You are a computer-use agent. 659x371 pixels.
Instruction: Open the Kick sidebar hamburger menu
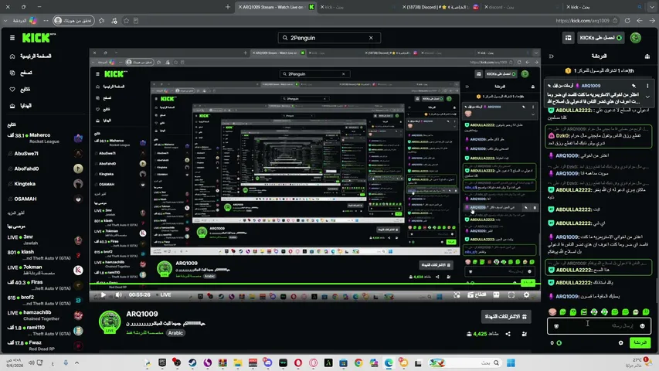pos(12,38)
